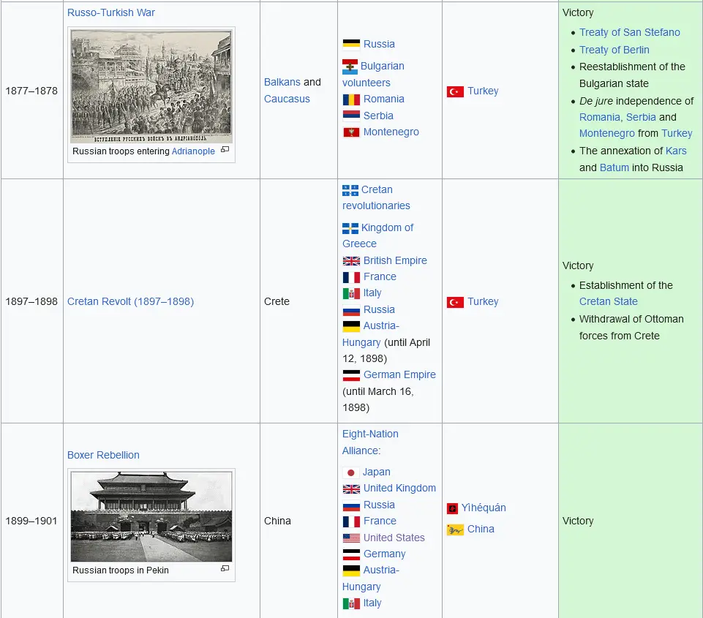Open the Treaty of San Stefano link
703x618 pixels.
point(629,32)
